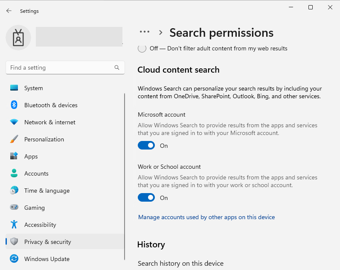
Task: Click the Time & language globe icon
Action: coord(14,190)
